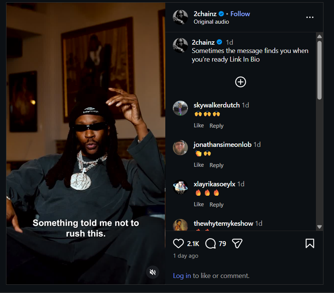Open the three-dot more options menu
The image size is (334, 293).
310,18
